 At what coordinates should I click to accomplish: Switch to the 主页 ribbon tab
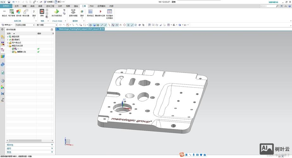pyautogui.click(x=16, y=6)
